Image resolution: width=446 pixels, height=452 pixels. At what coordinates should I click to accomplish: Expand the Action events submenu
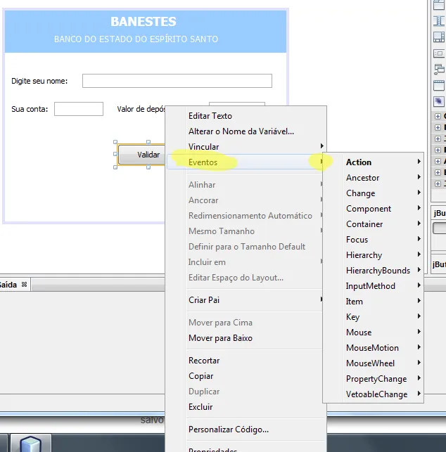coord(373,162)
